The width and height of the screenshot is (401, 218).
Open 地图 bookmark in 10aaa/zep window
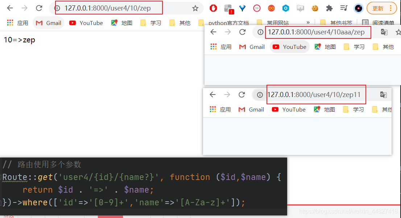coord(325,47)
